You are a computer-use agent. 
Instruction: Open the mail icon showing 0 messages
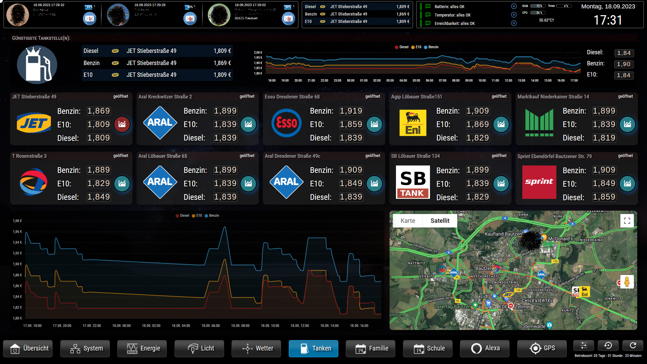[x=190, y=19]
